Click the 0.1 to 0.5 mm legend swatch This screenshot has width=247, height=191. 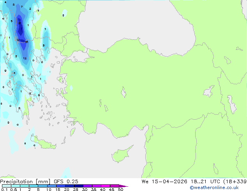point(7,186)
